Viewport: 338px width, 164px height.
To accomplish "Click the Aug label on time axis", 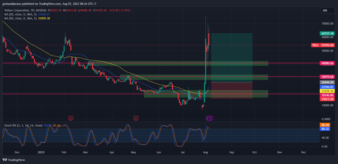I will pos(206,152).
